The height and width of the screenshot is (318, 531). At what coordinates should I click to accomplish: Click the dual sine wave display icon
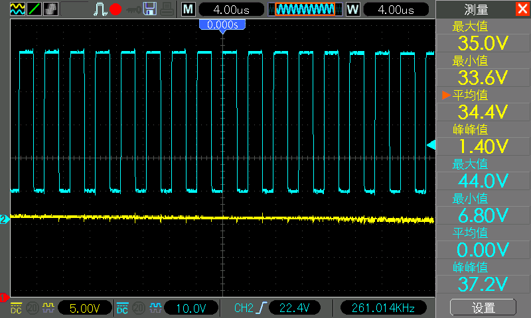tap(18, 9)
